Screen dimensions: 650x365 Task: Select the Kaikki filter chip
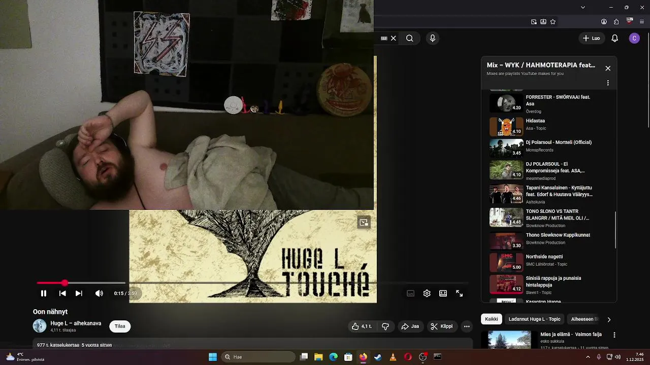(492, 319)
